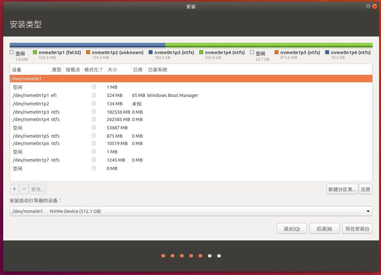Toggle format checkbox for /dev/nvme0n1p1
Image resolution: width=381 pixels, height=275 pixels.
point(94,95)
